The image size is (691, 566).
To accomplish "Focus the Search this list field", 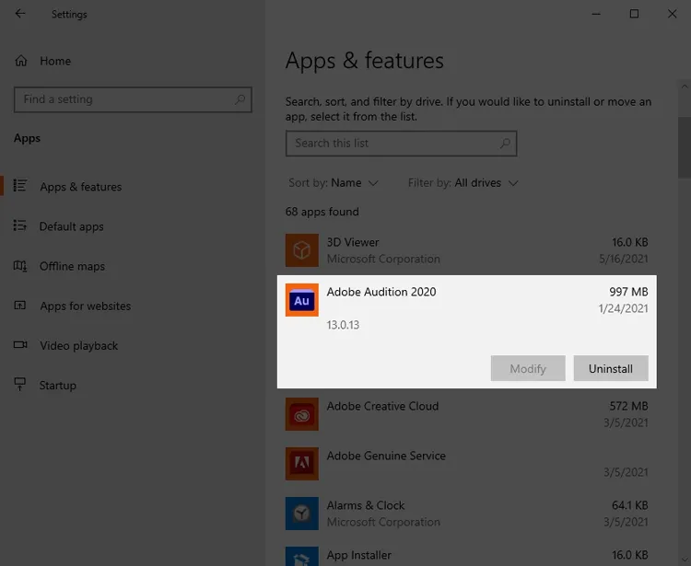I will click(401, 144).
